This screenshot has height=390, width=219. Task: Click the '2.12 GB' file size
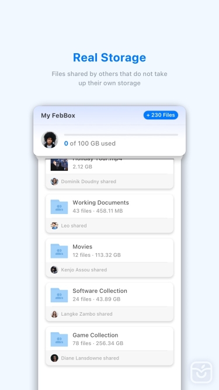[x=82, y=167]
